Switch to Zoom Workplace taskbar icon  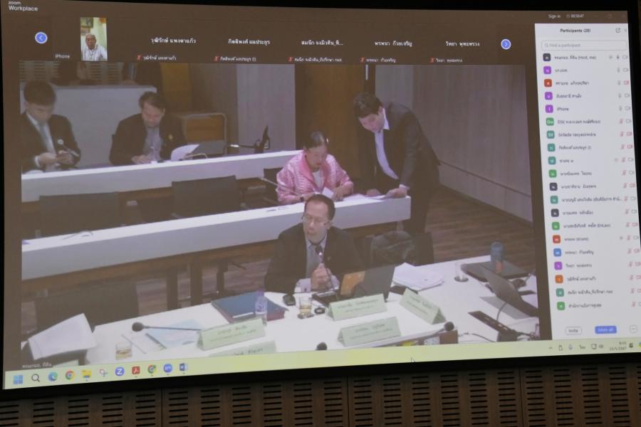(167, 368)
